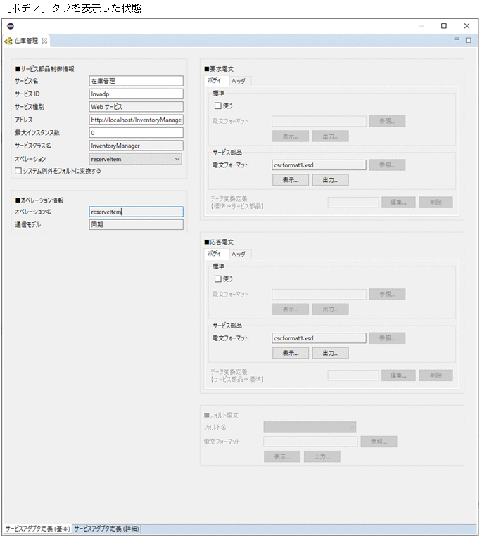482x540 pixels.
Task: Maximize the editor view pane
Action: [468, 40]
